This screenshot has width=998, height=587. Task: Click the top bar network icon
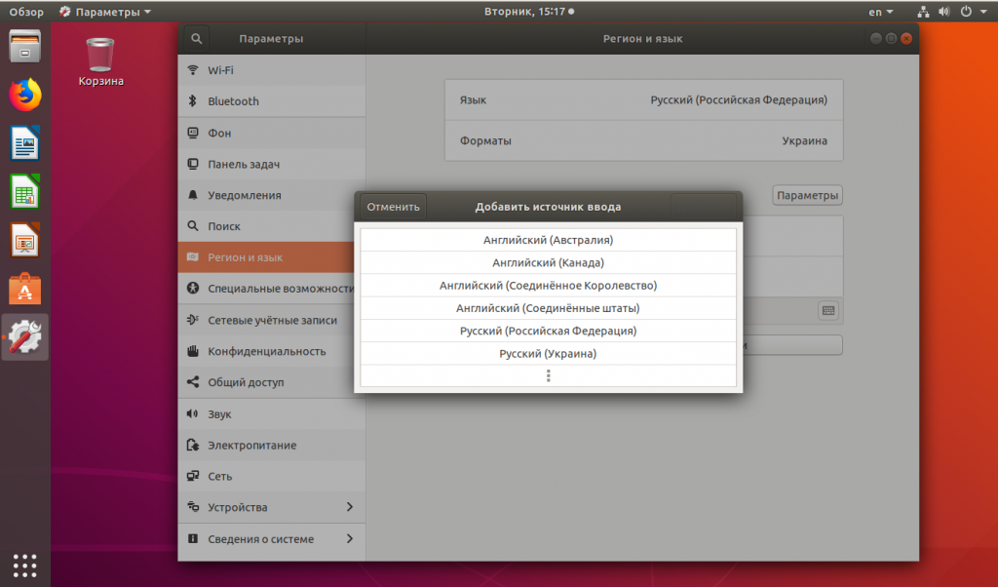(923, 12)
